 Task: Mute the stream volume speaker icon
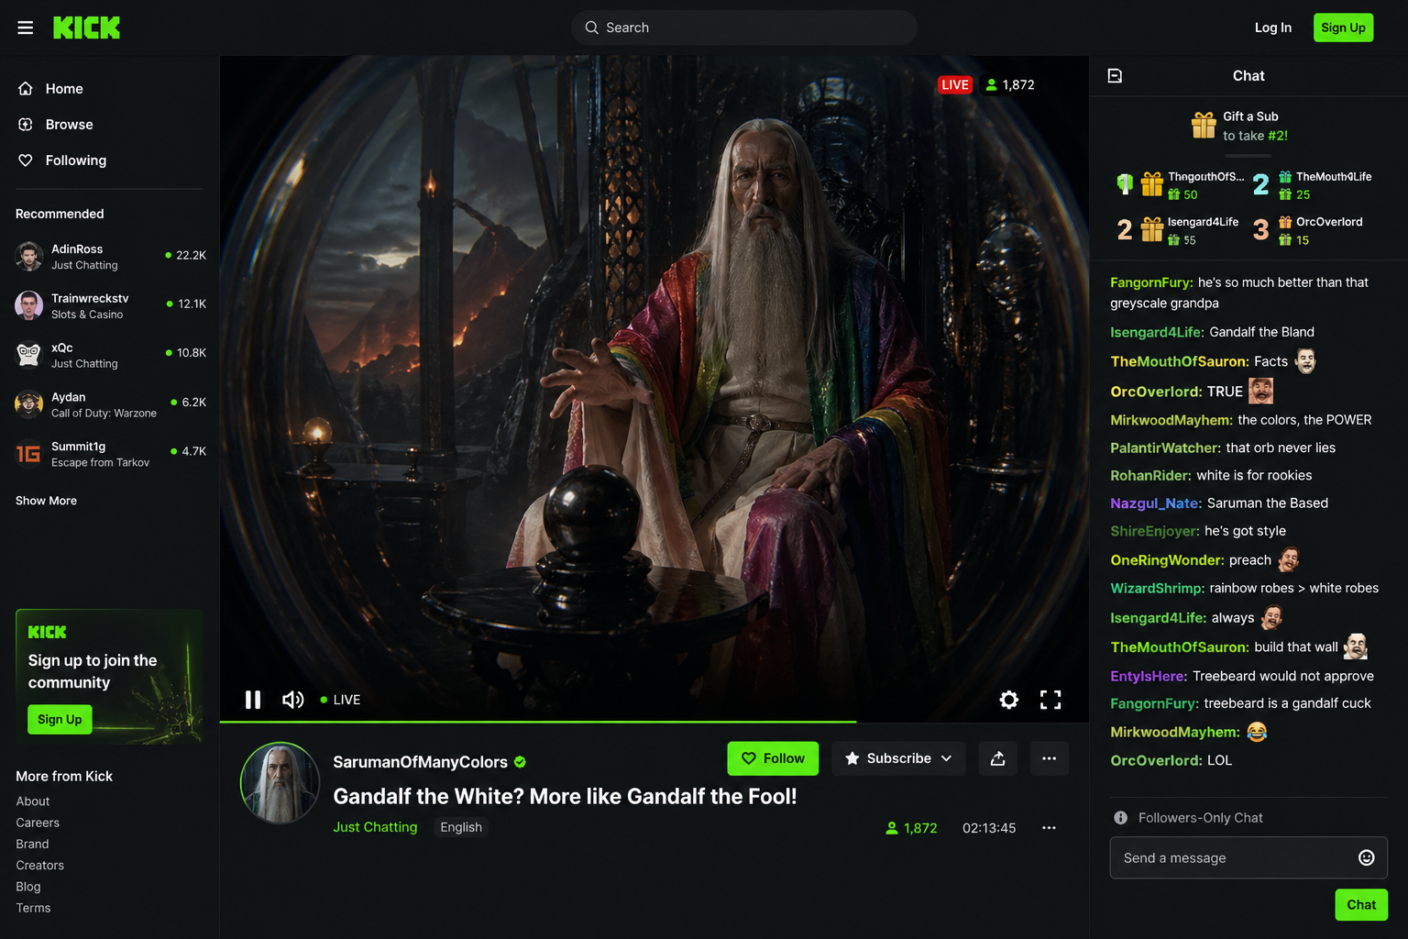(292, 700)
